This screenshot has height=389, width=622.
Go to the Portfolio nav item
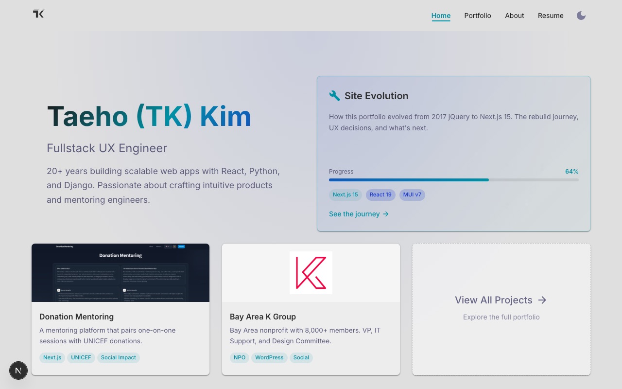point(478,16)
